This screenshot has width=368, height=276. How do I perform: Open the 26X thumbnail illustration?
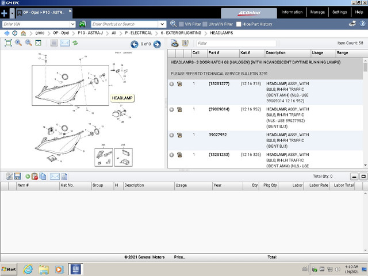point(103,157)
